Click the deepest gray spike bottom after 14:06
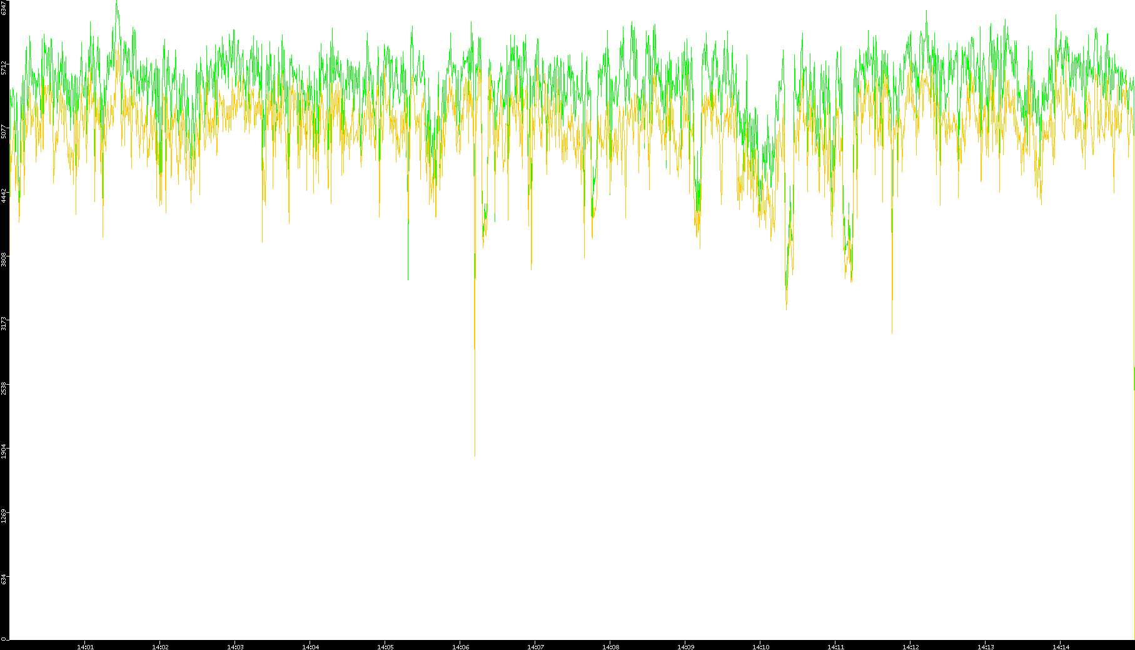 475,454
